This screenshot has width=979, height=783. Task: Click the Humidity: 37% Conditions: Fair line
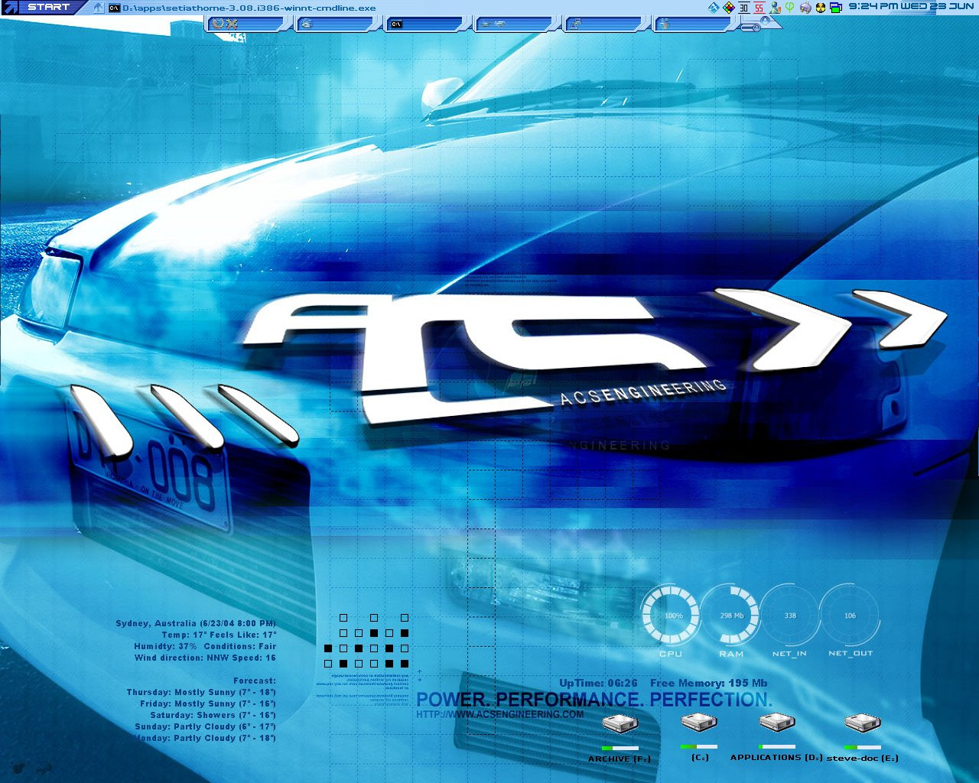click(205, 646)
